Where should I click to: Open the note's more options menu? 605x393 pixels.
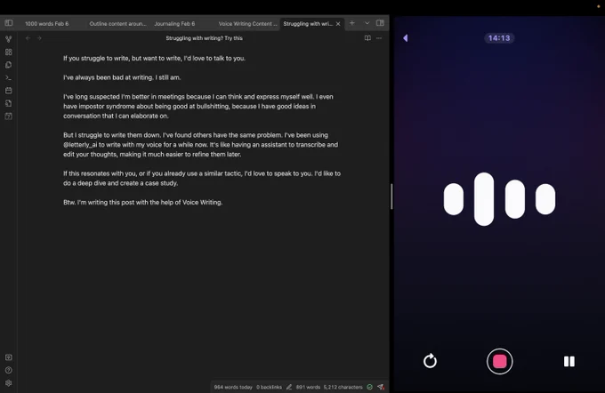point(379,38)
